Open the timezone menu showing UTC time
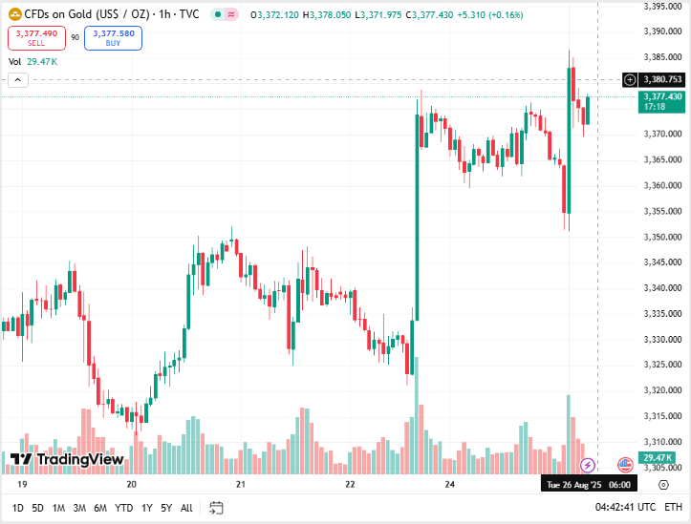 [x=625, y=508]
